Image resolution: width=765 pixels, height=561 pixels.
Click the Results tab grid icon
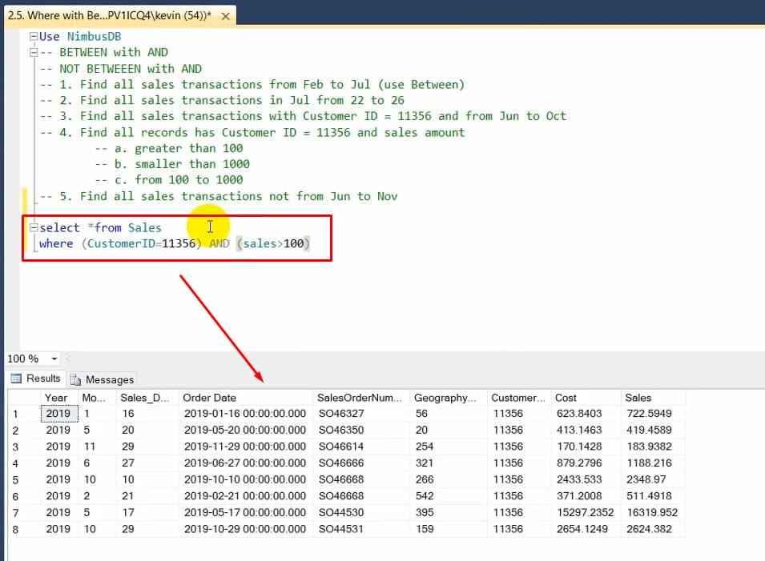pos(18,379)
